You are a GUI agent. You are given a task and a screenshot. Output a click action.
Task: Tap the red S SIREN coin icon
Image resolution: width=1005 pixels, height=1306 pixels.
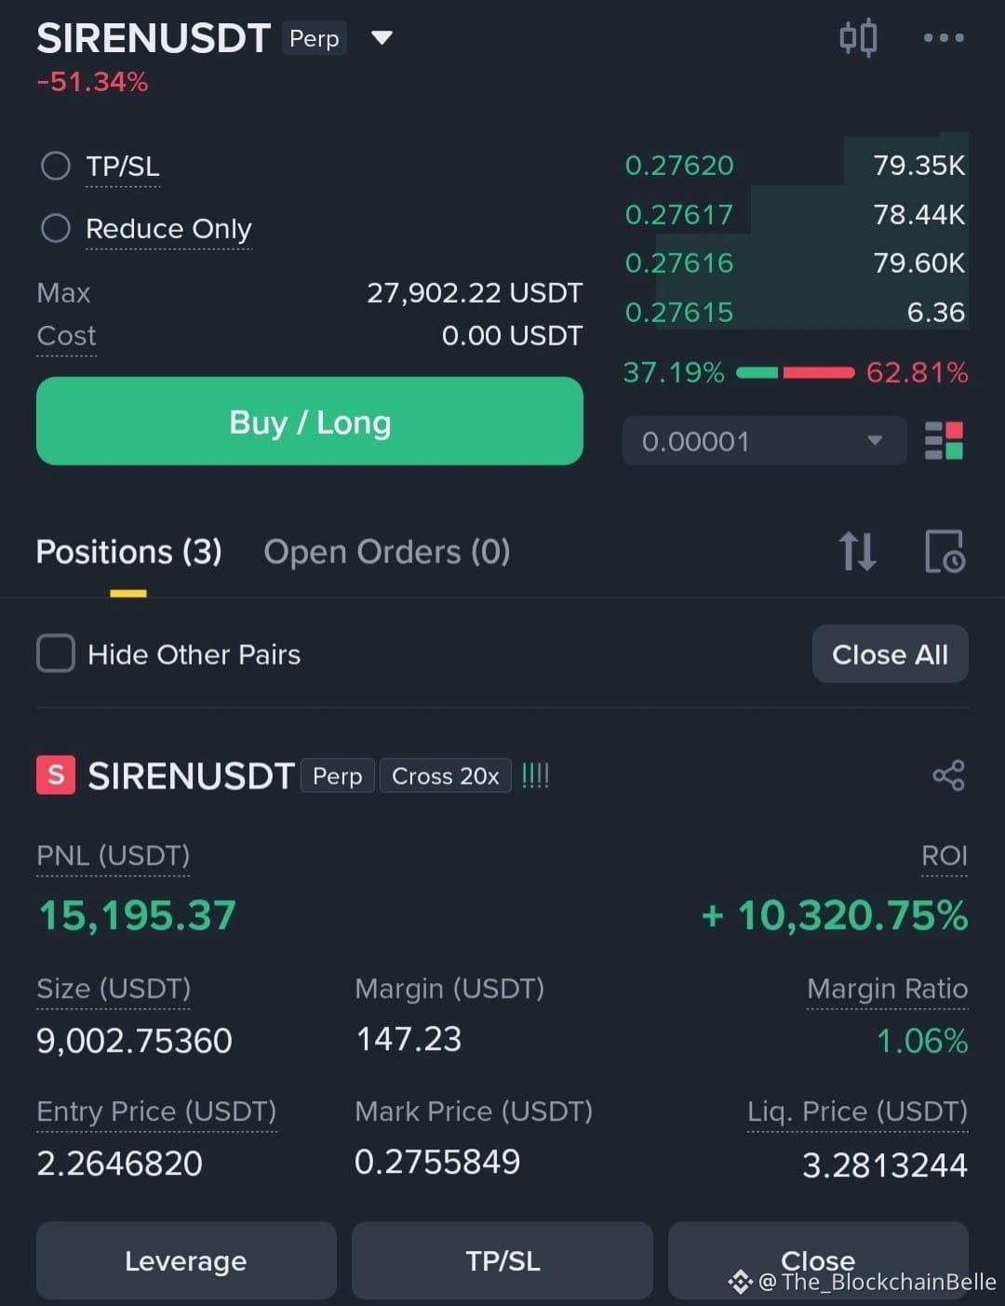click(x=56, y=775)
